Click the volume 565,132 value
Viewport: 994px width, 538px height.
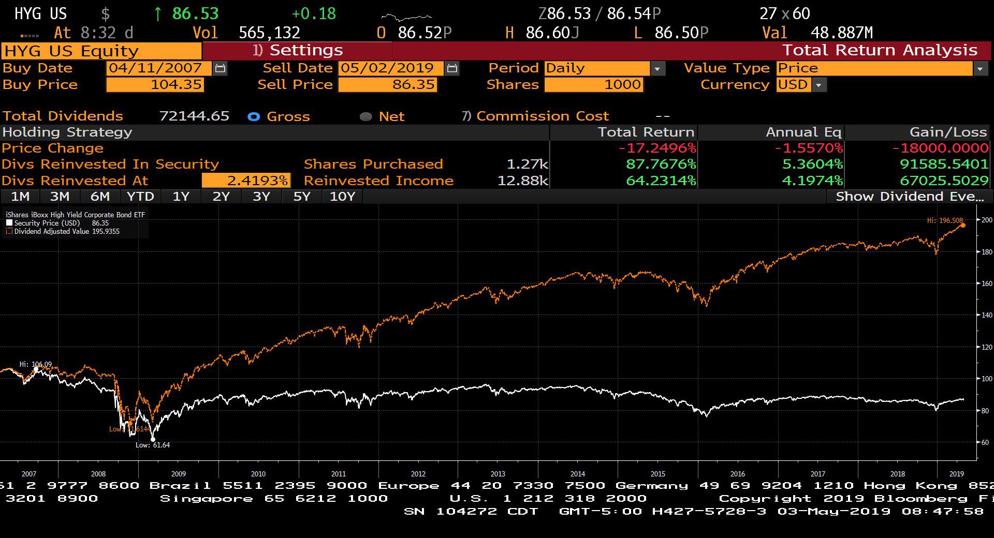click(269, 33)
